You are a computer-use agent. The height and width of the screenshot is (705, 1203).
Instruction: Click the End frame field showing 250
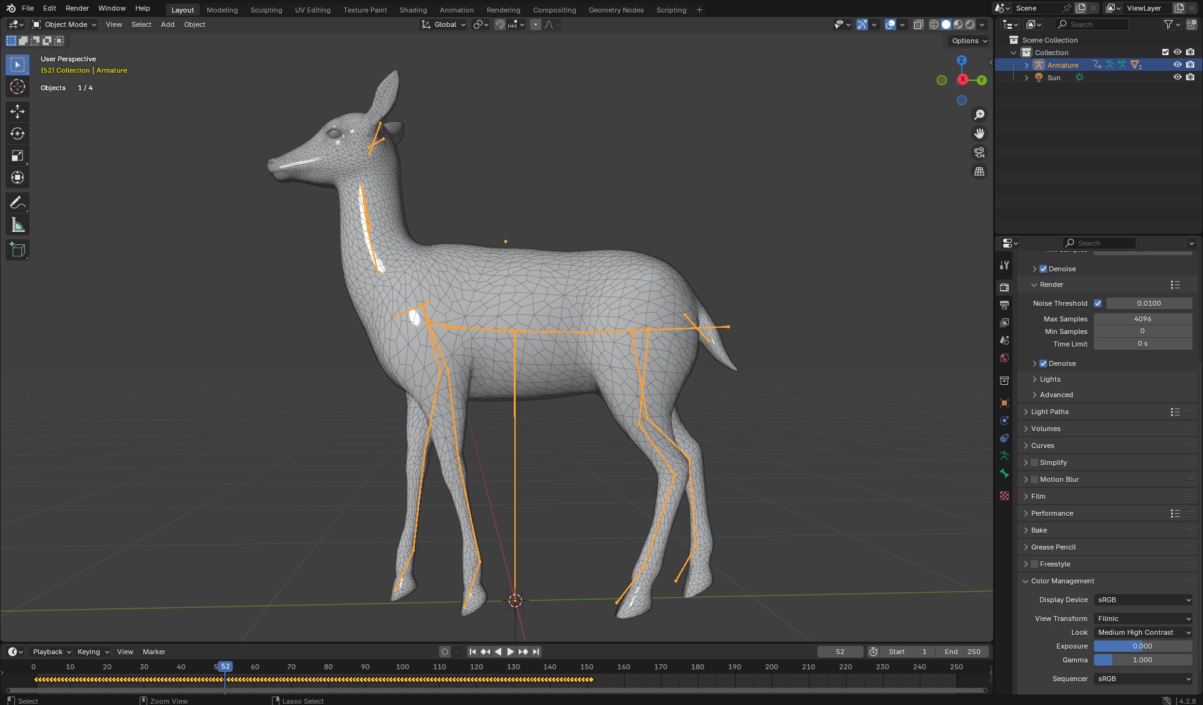click(x=963, y=652)
